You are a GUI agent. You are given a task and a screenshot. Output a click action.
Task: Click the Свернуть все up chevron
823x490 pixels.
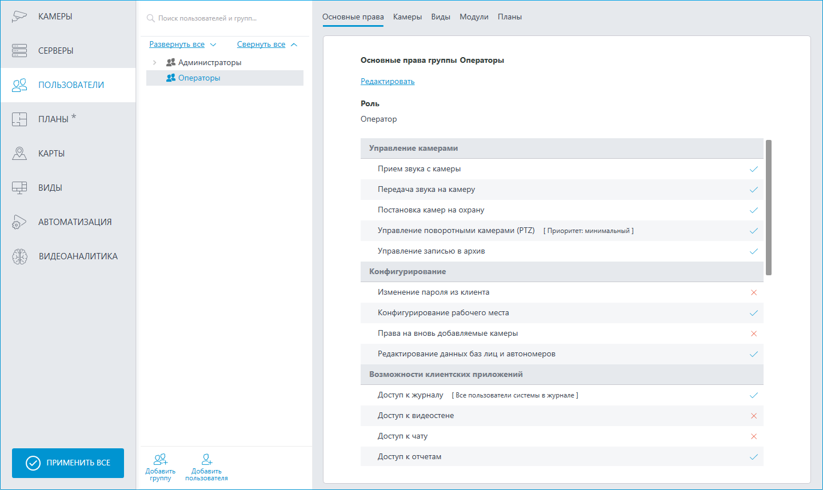point(294,45)
